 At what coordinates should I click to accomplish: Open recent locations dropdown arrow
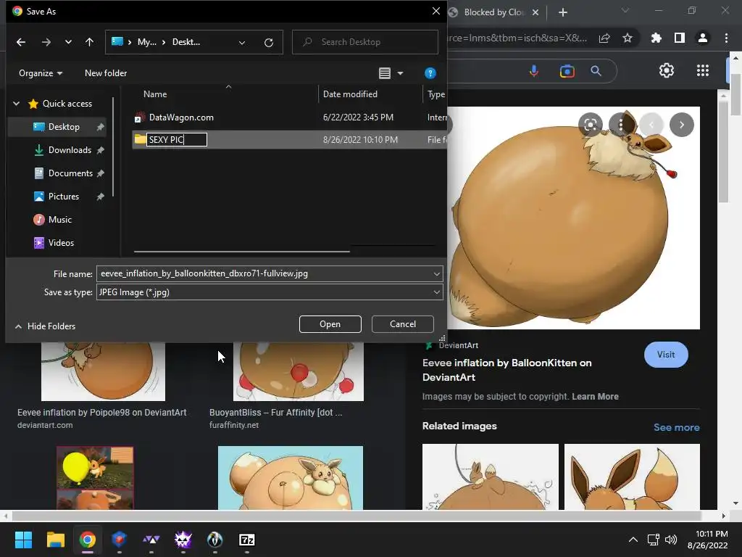pyautogui.click(x=68, y=42)
